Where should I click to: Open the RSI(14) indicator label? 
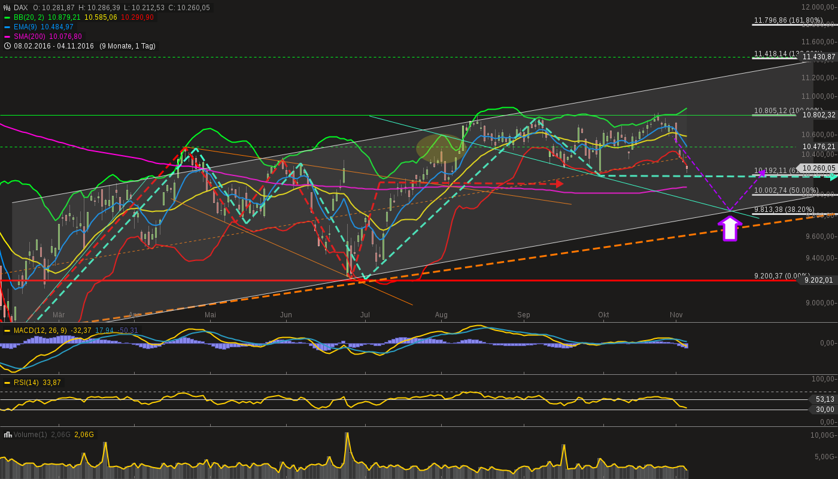coord(26,383)
